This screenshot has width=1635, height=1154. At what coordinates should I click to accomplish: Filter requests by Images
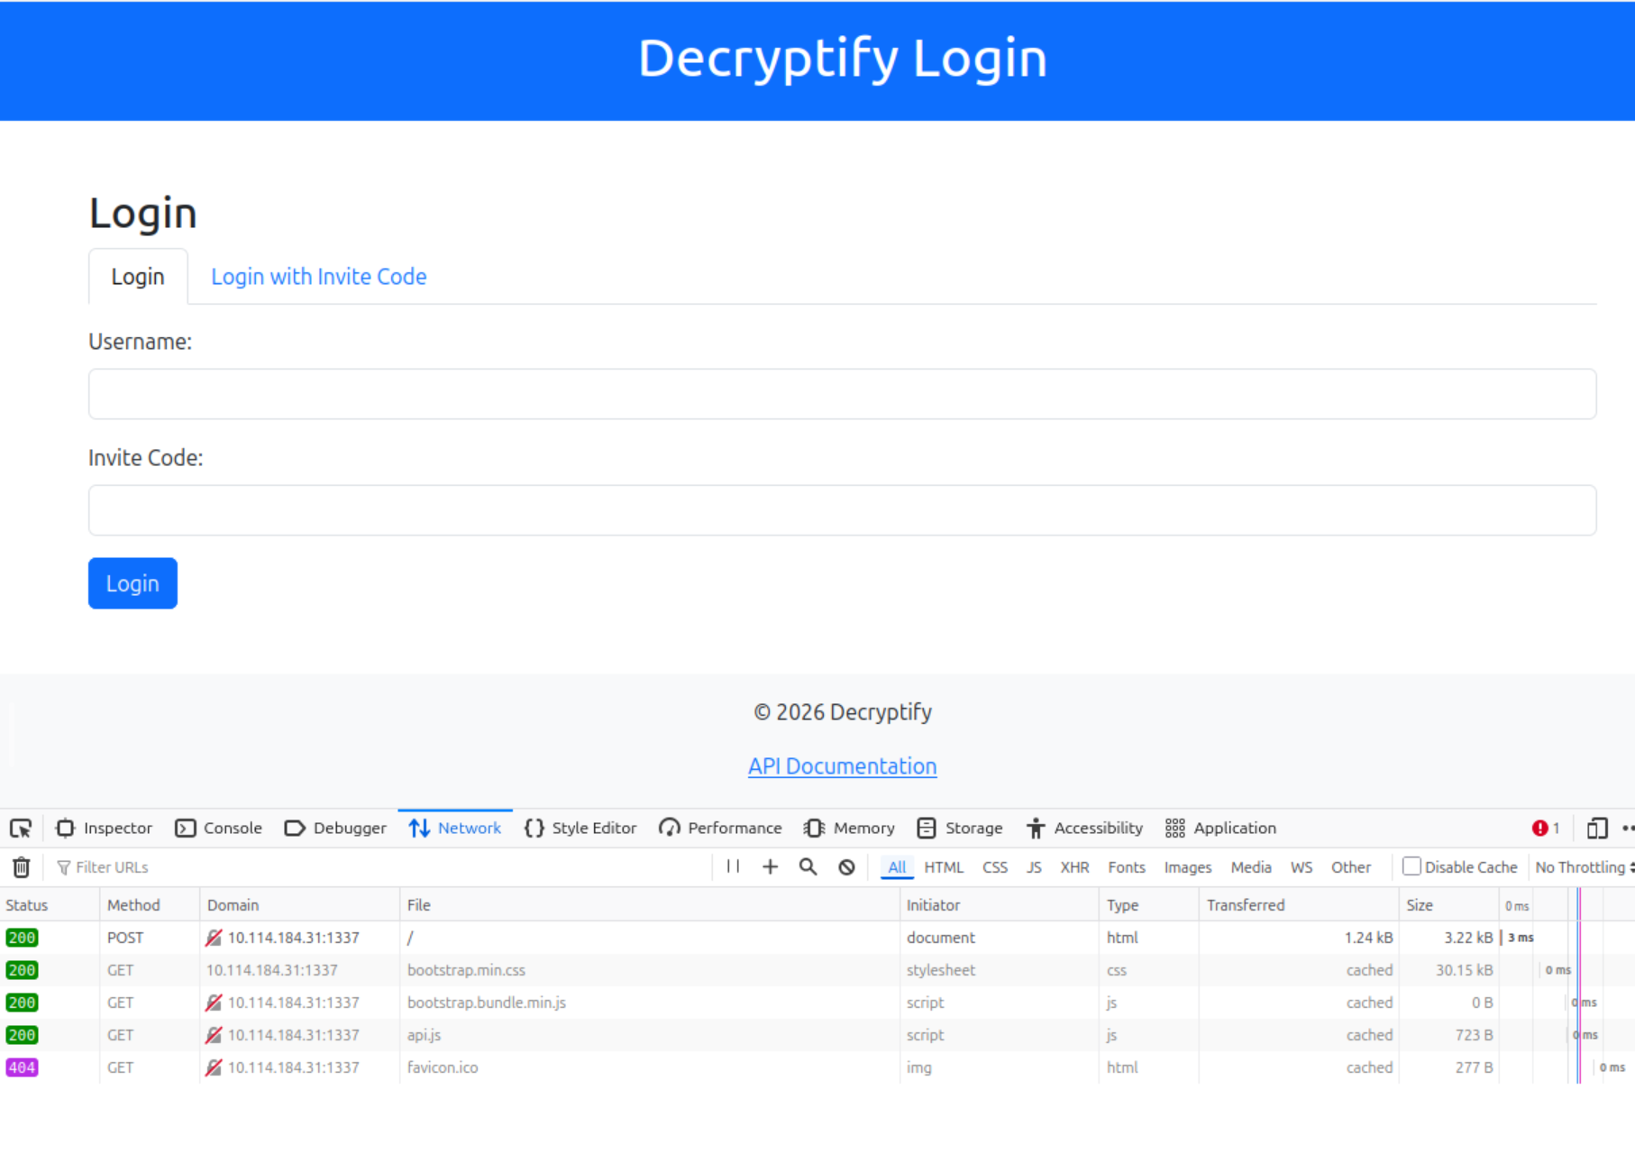(1188, 867)
